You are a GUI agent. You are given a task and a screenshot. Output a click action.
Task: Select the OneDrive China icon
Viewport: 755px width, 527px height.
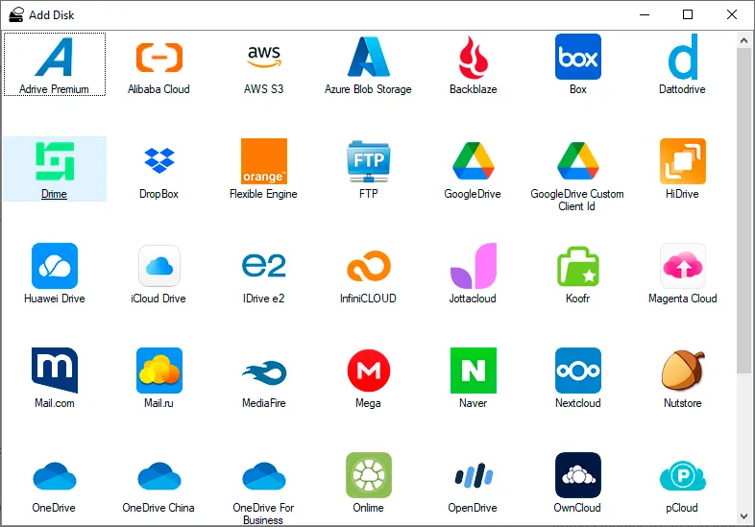coord(159,475)
